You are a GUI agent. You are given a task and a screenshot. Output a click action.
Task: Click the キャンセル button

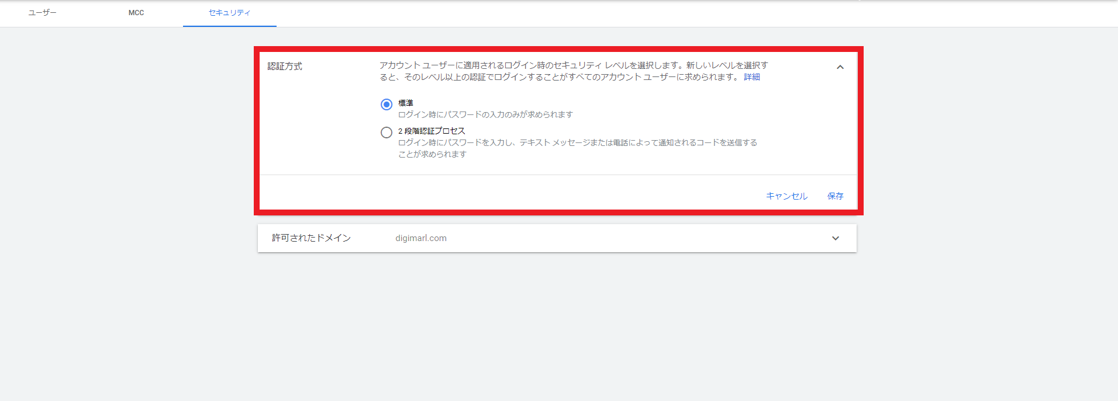[787, 196]
